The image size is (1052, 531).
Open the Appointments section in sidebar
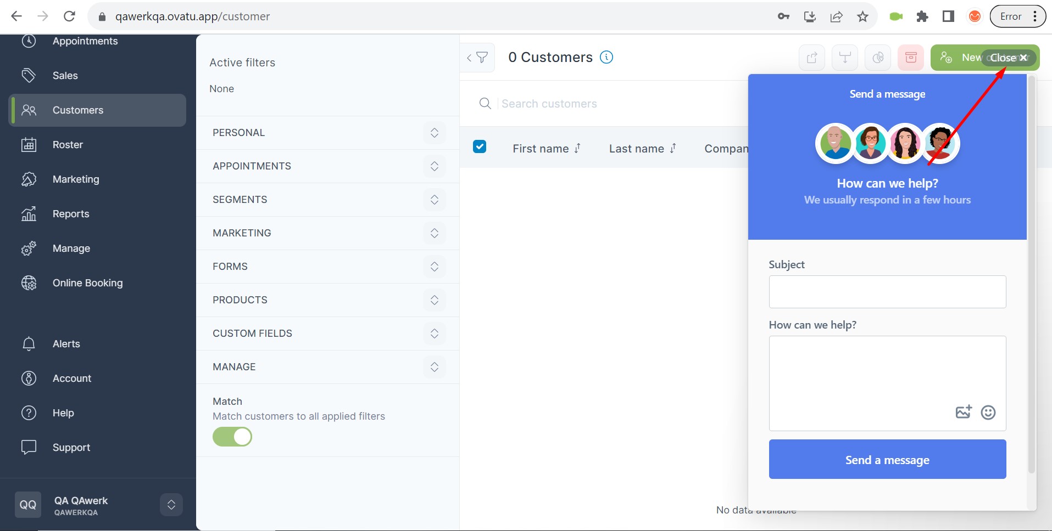coord(85,41)
